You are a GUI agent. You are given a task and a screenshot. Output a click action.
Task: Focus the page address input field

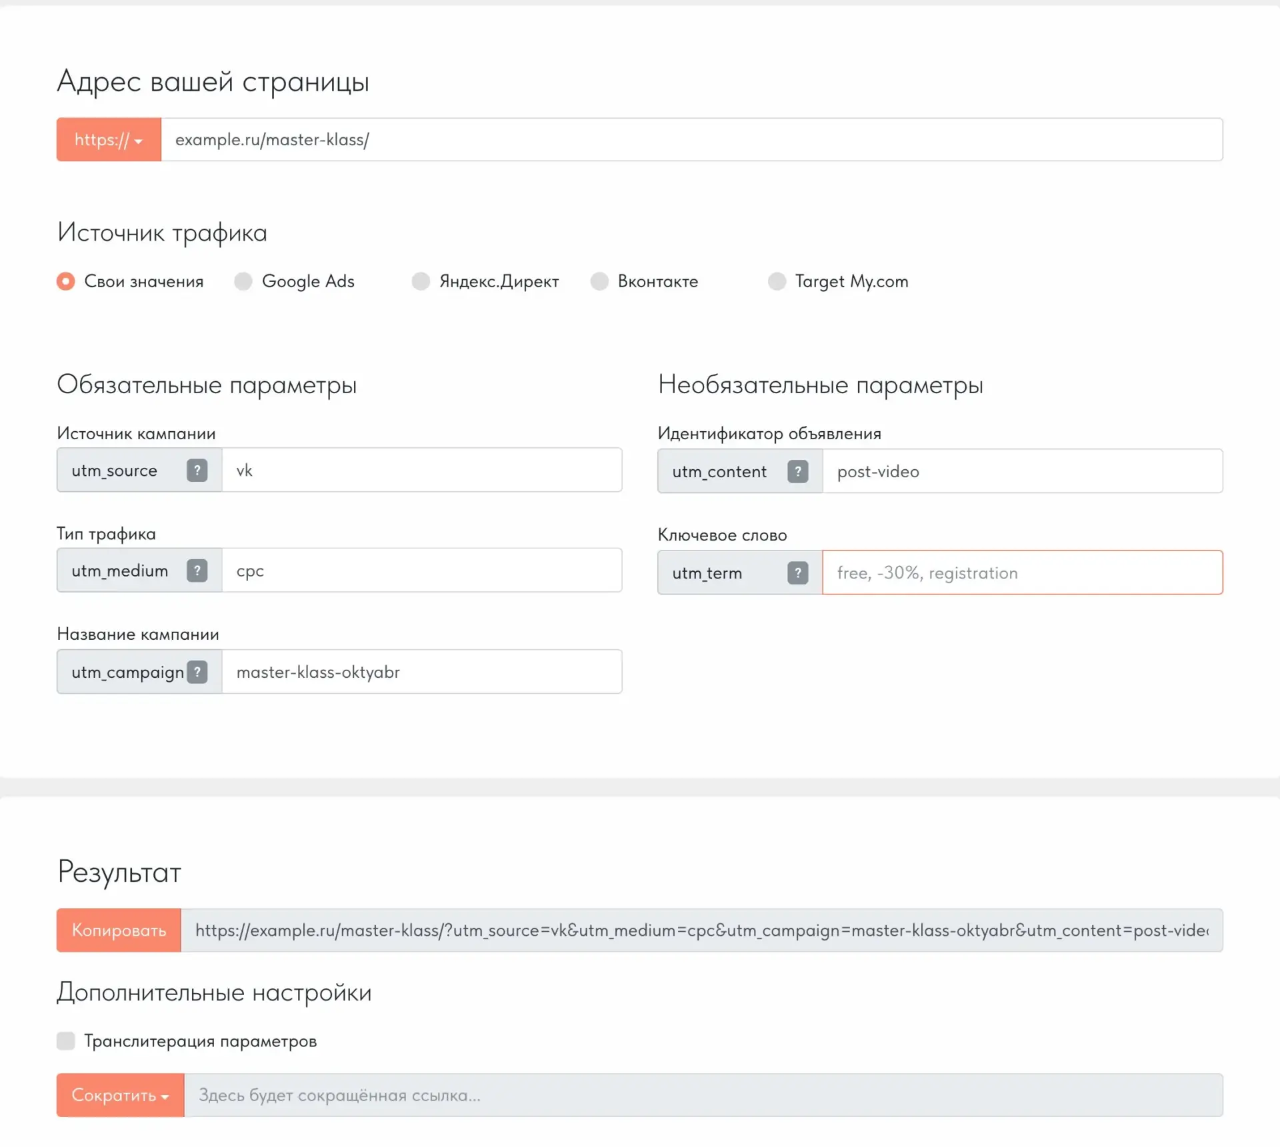pos(692,139)
